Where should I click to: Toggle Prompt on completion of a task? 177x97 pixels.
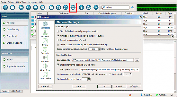58,40
